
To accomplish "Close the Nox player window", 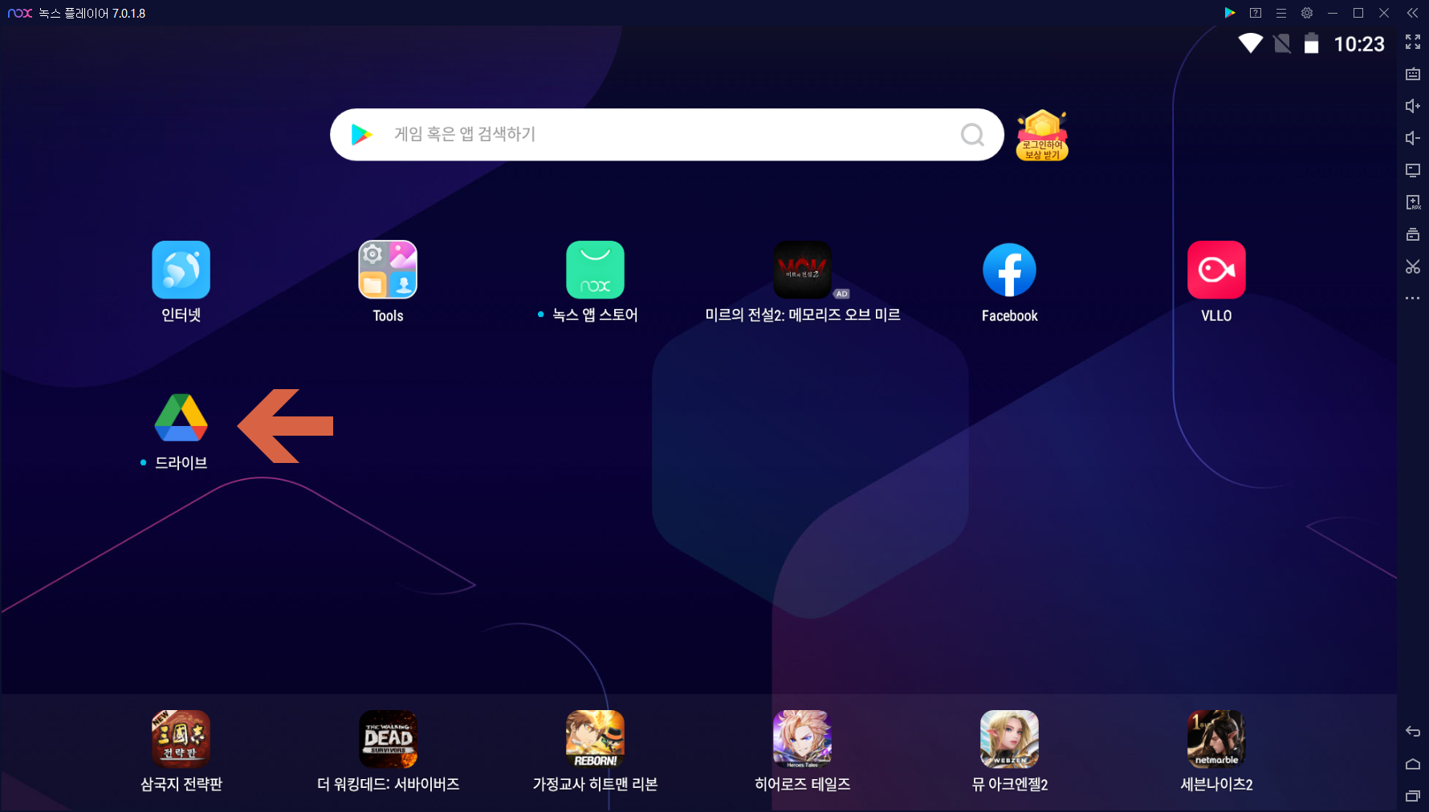I will [x=1384, y=13].
